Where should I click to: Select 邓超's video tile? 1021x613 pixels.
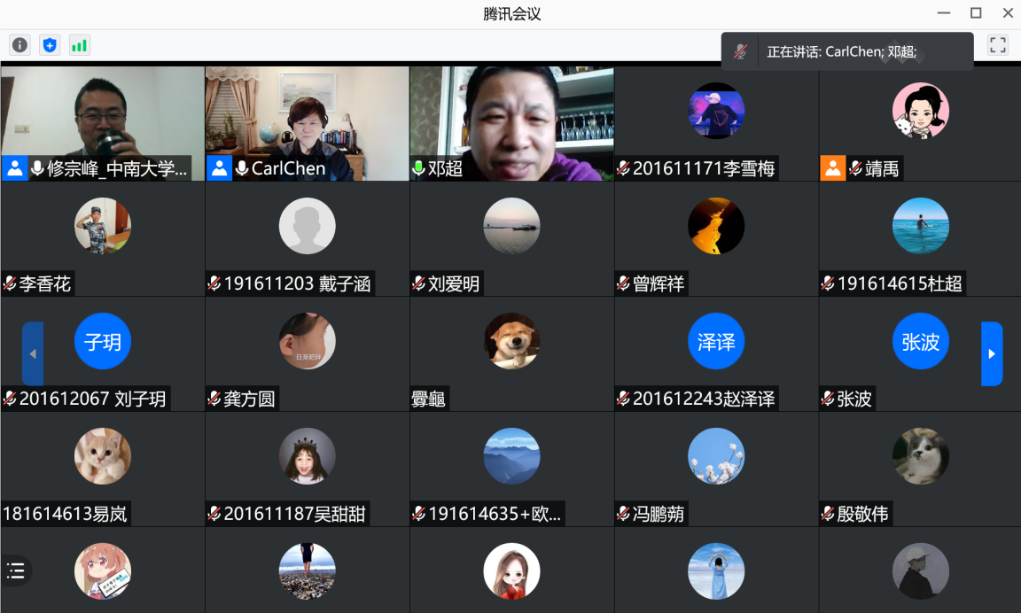point(511,115)
